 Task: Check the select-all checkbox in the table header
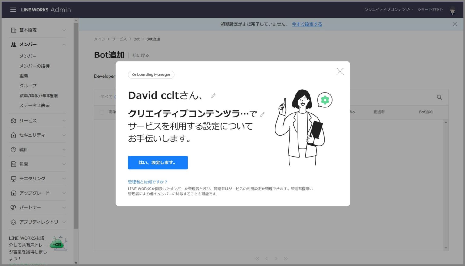click(x=102, y=112)
